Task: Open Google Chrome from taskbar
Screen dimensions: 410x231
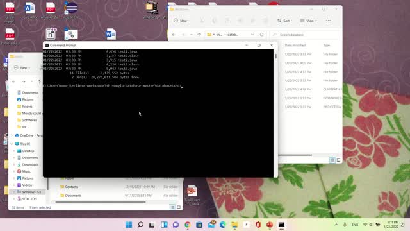Action: [x=187, y=225]
